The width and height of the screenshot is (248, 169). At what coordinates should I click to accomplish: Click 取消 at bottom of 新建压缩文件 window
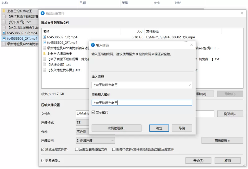[228, 161]
